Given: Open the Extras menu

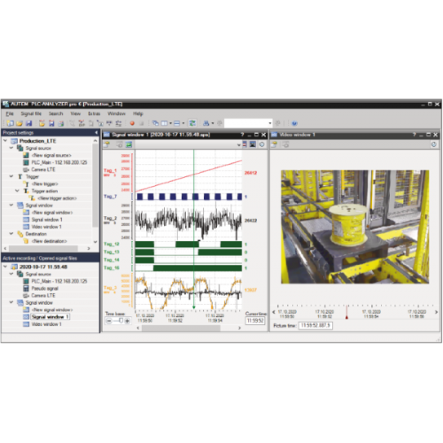Looking at the screenshot, I should (x=94, y=113).
